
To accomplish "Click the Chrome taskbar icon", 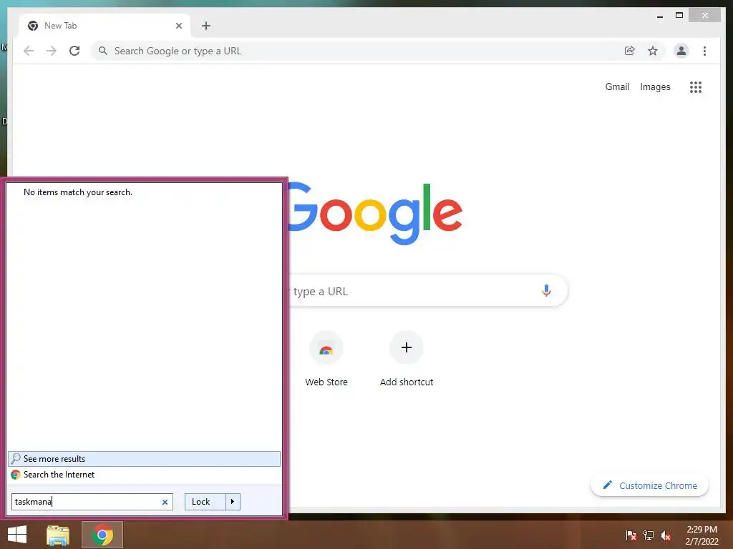I will pyautogui.click(x=102, y=535).
